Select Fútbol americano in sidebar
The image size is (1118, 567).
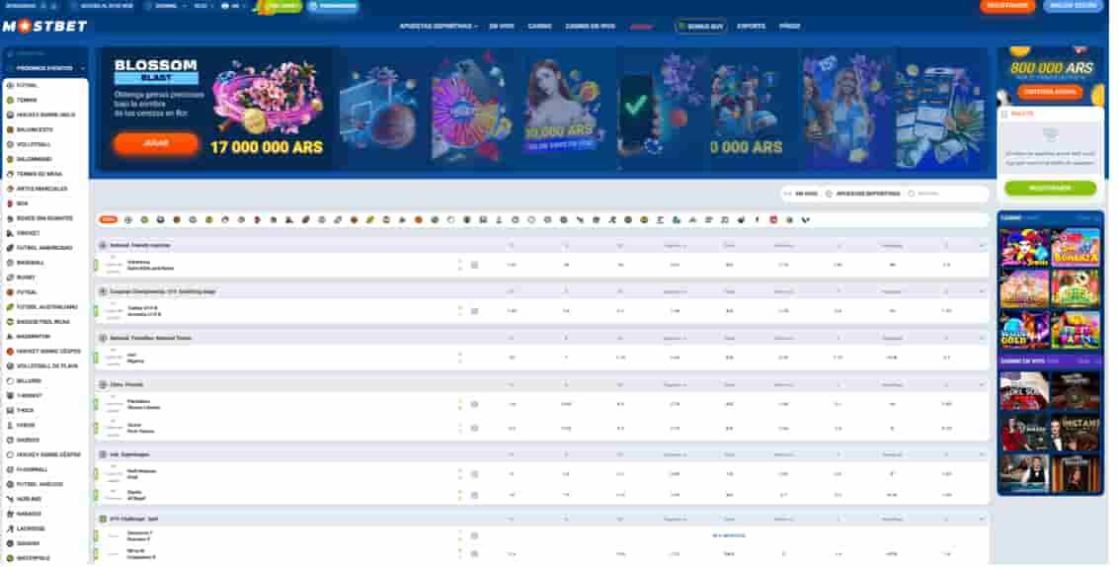(x=44, y=248)
